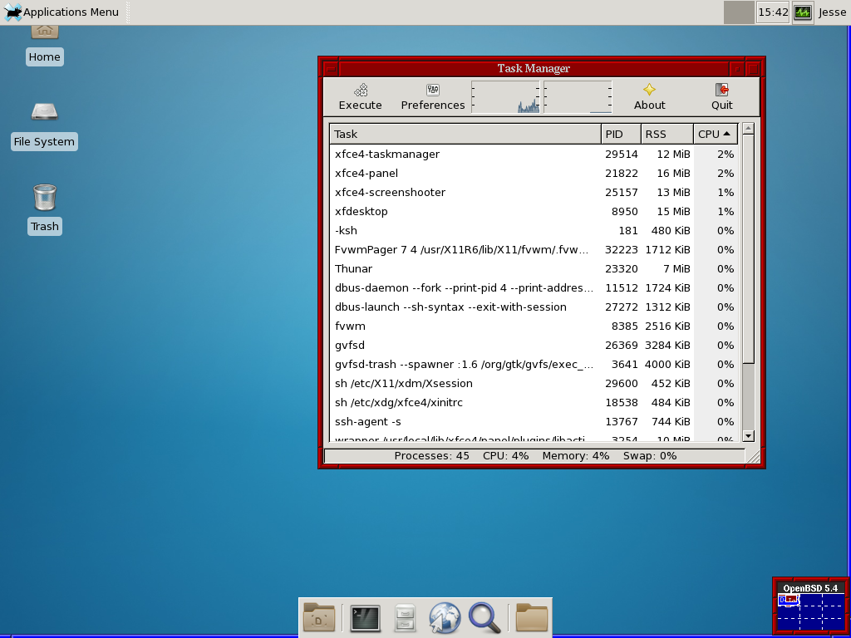Select the Thunar process
The width and height of the screenshot is (851, 638).
534,268
